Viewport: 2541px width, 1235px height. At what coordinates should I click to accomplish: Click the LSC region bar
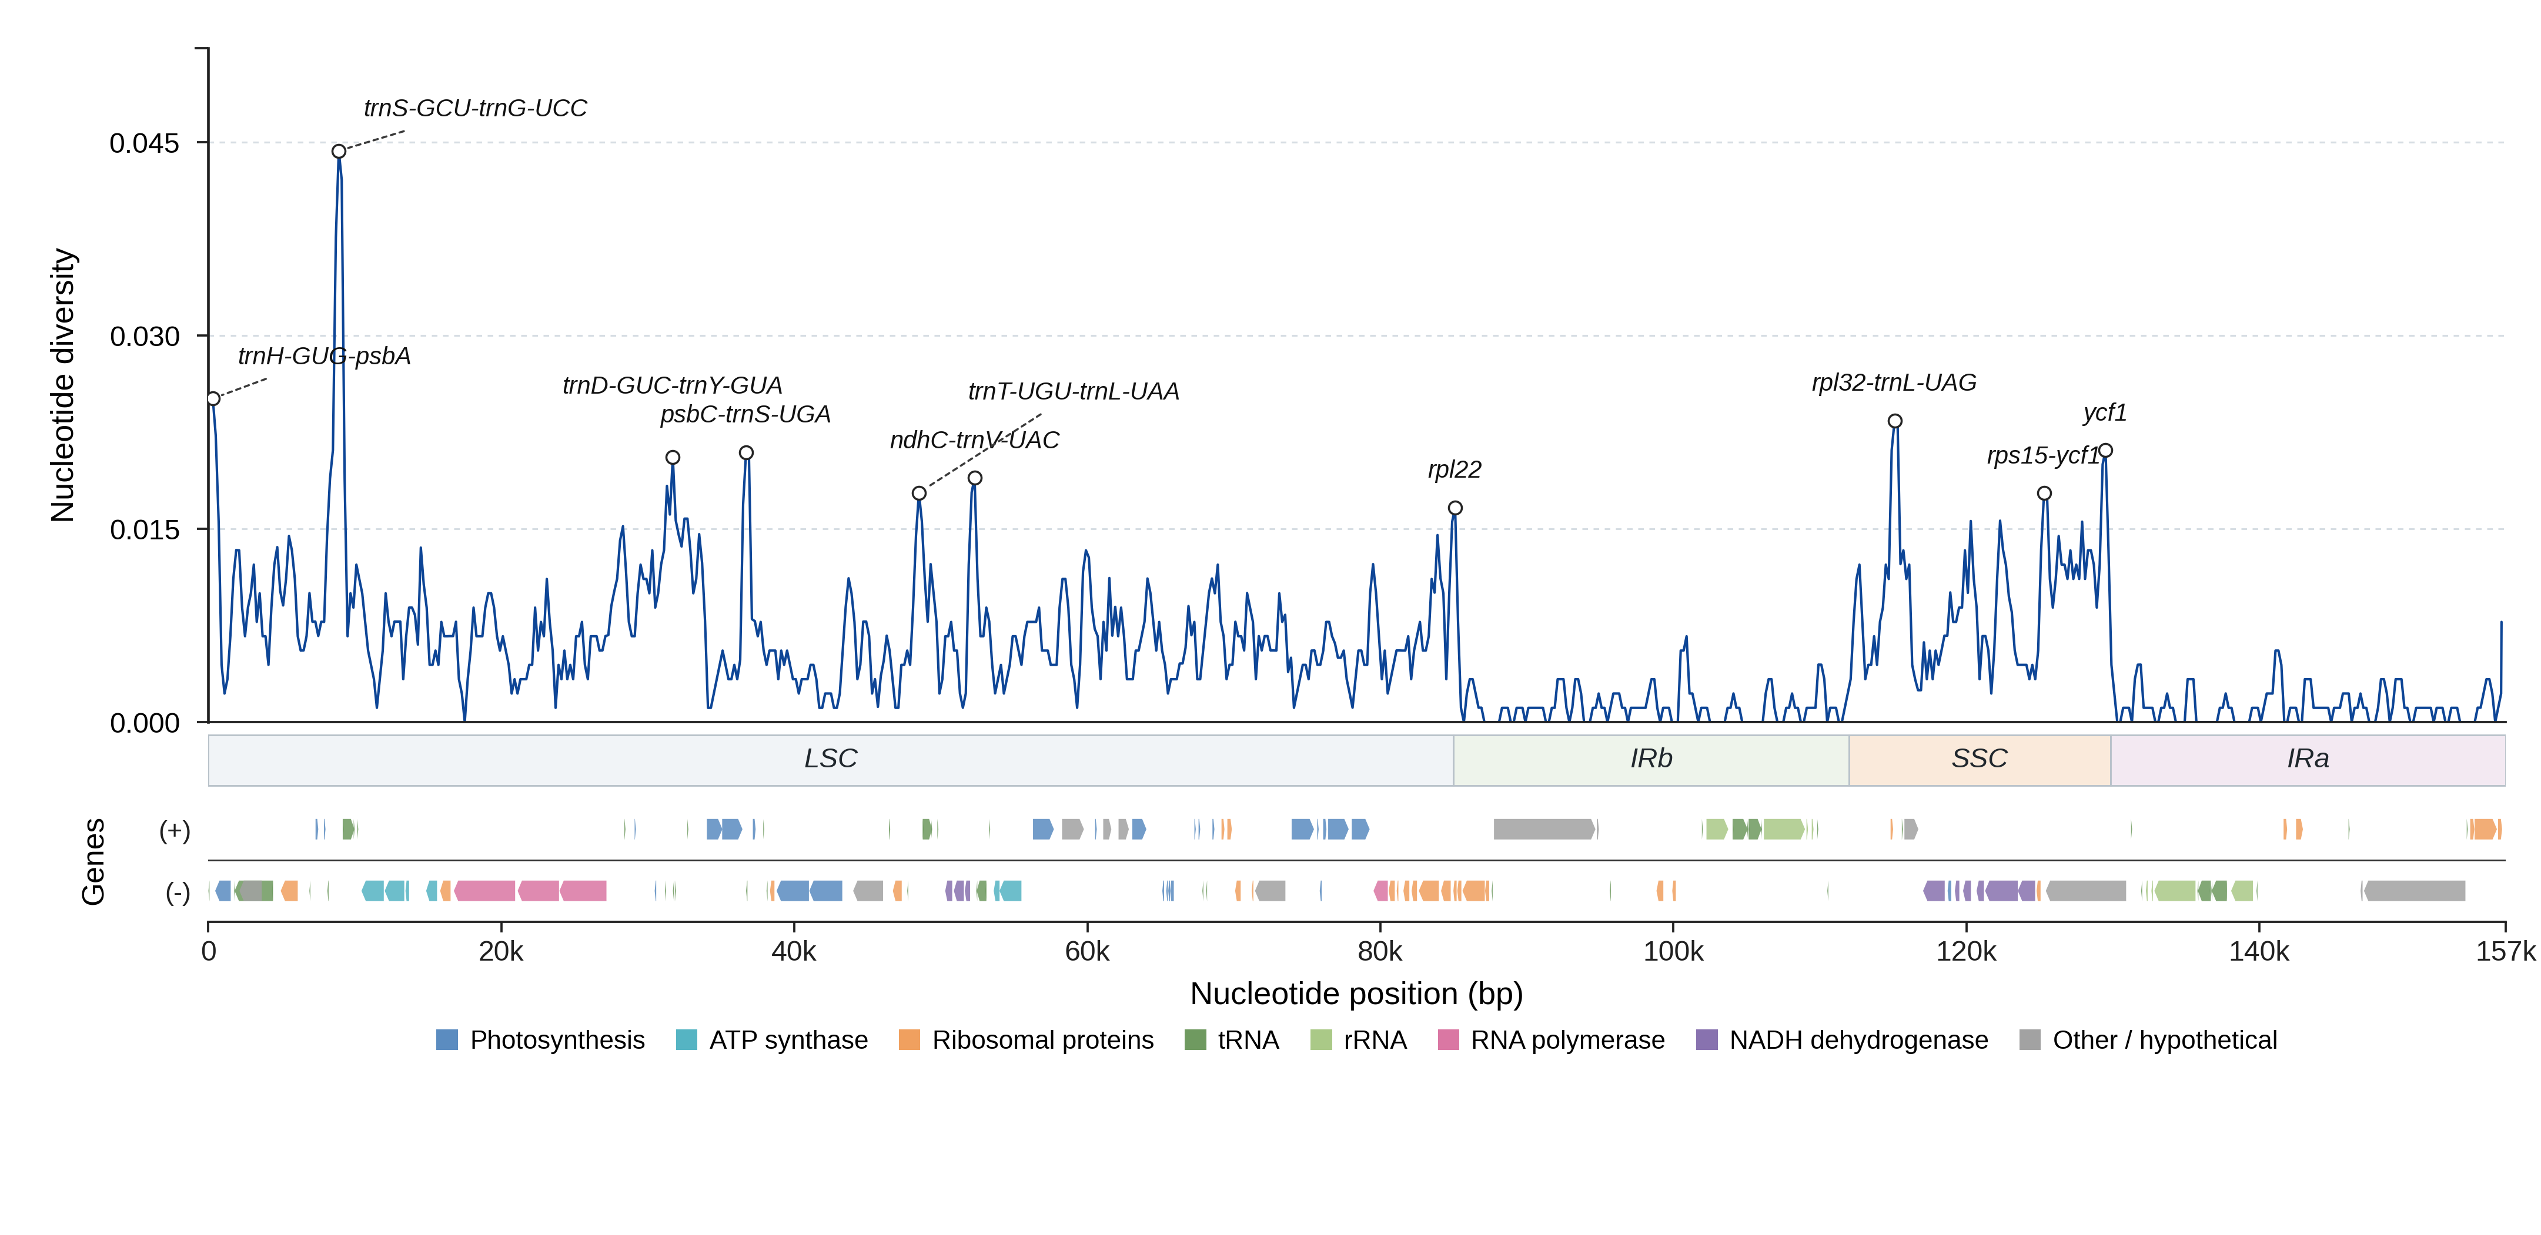(x=831, y=760)
